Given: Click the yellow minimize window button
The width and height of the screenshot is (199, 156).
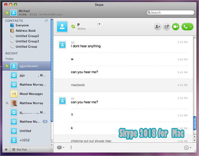Looking at the screenshot, I should (11, 5).
